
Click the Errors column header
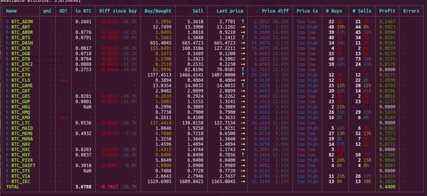[411, 11]
